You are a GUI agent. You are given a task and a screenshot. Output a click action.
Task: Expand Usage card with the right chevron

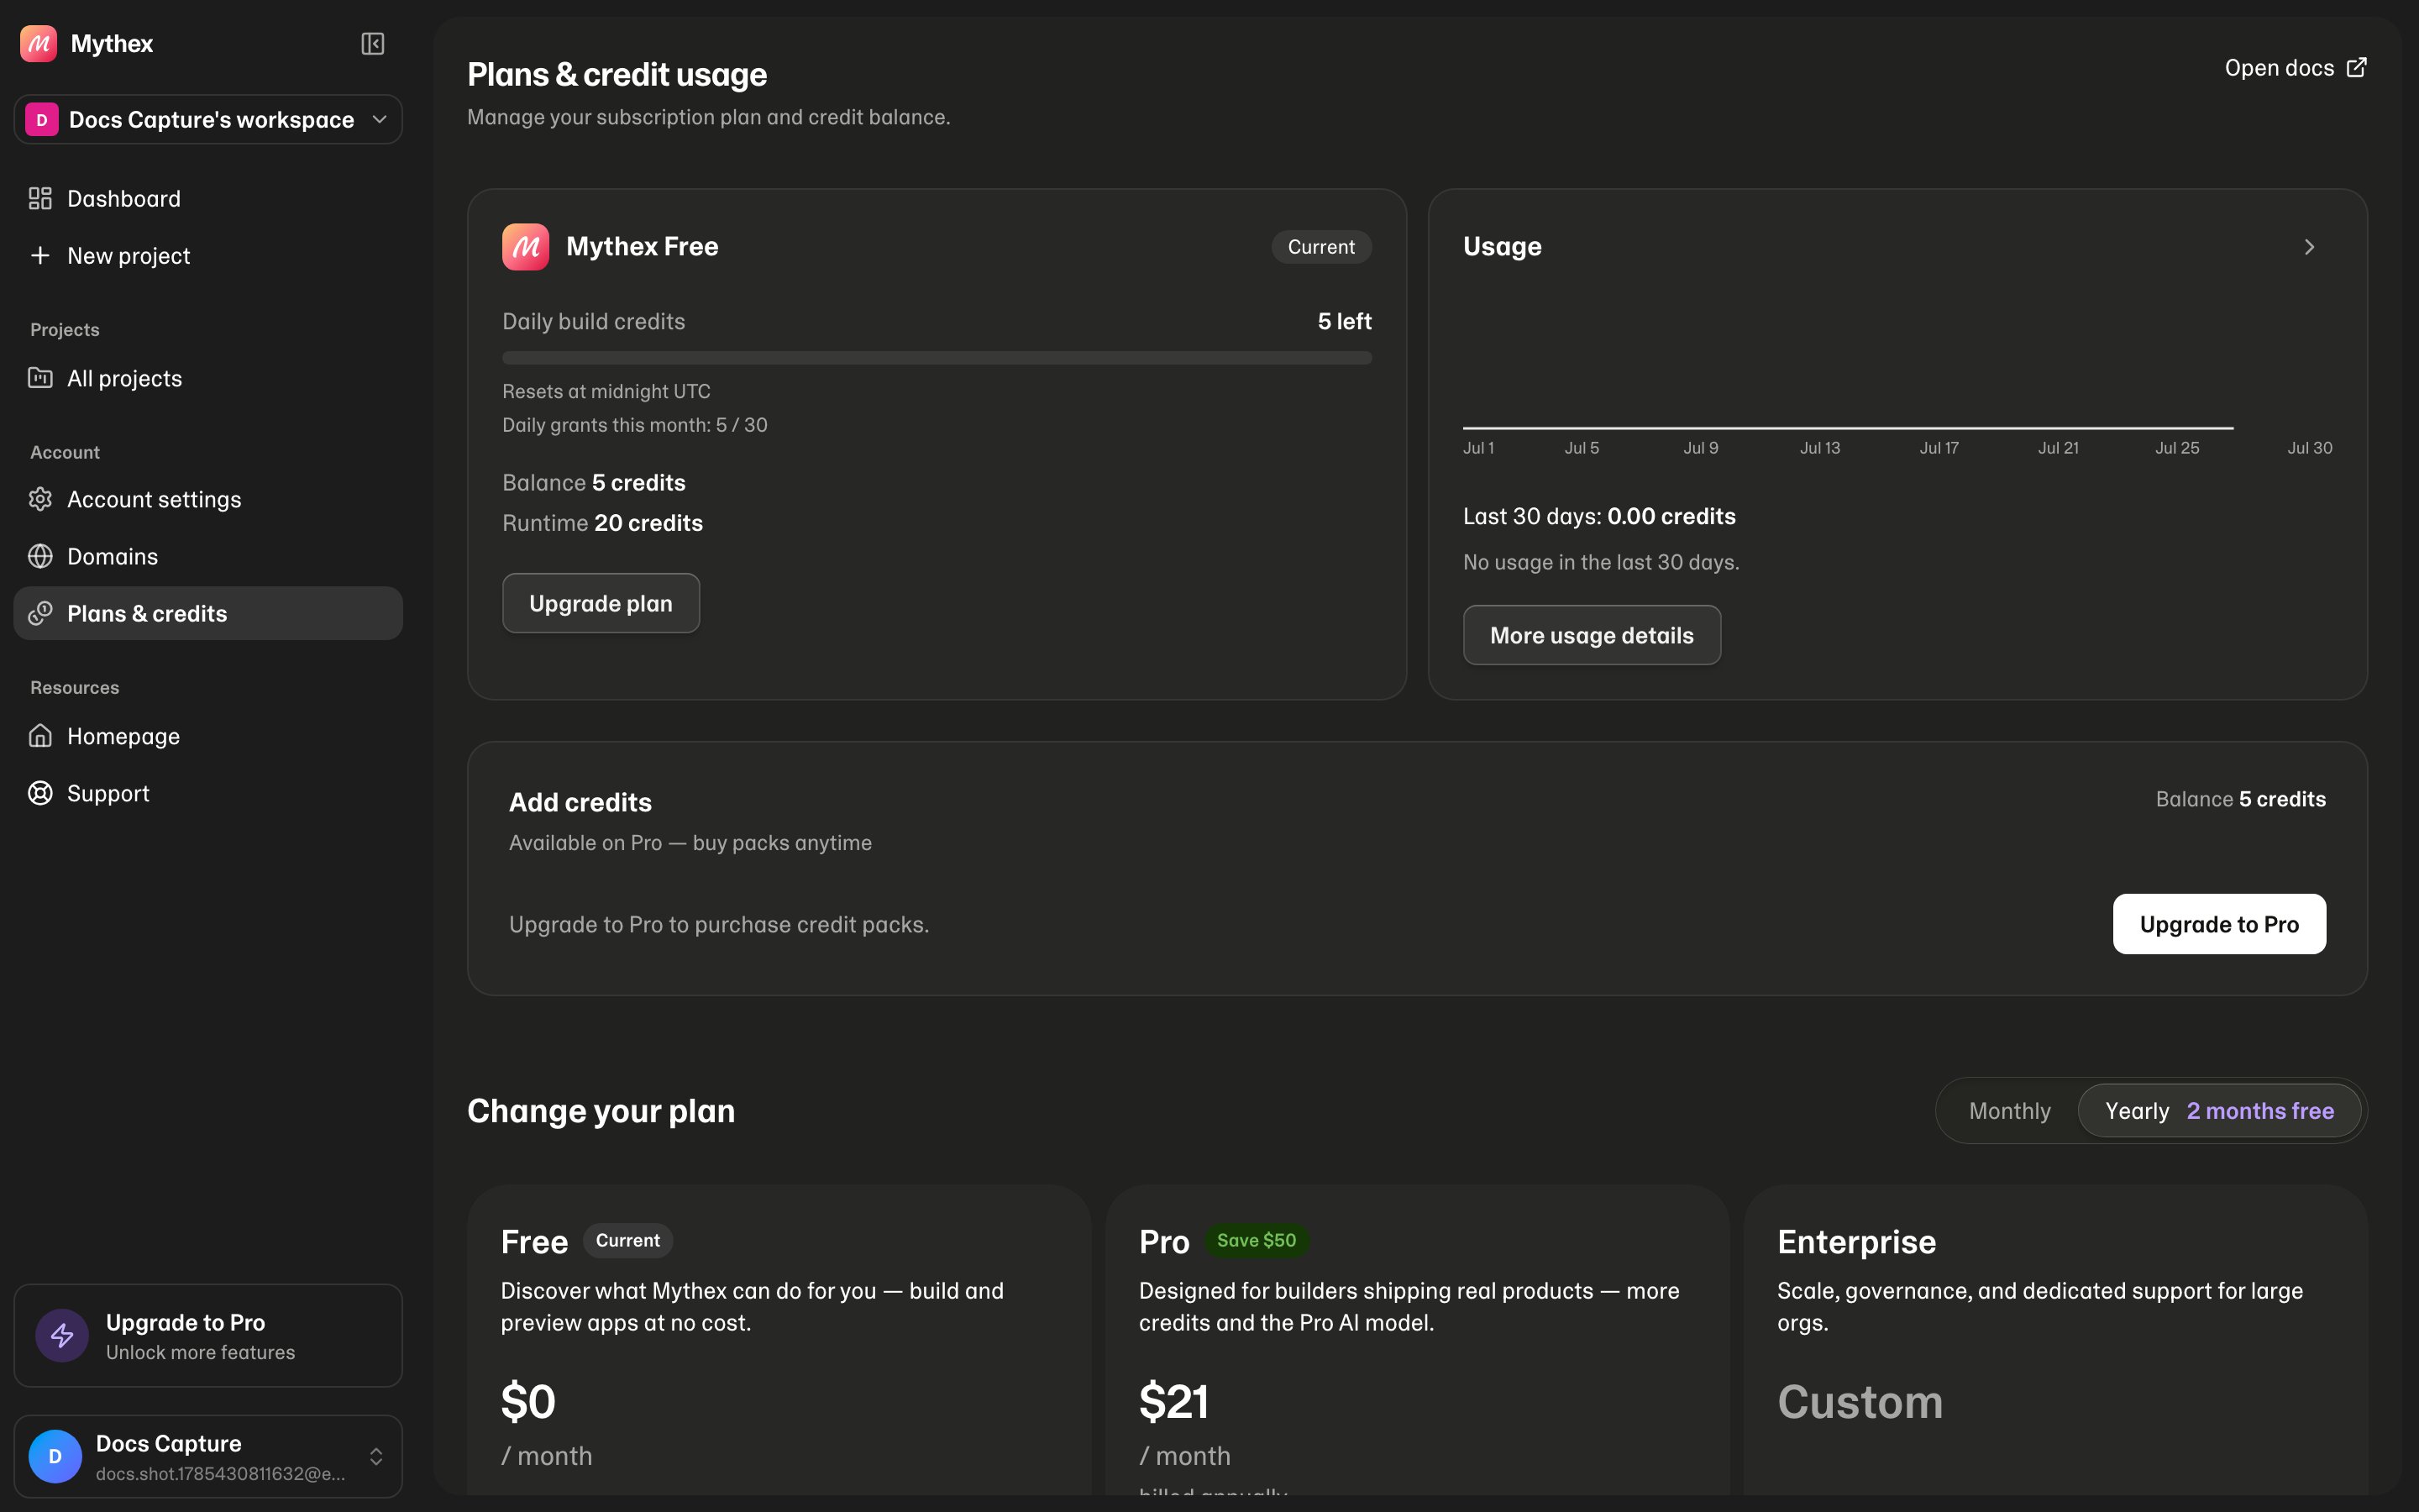pos(2309,247)
